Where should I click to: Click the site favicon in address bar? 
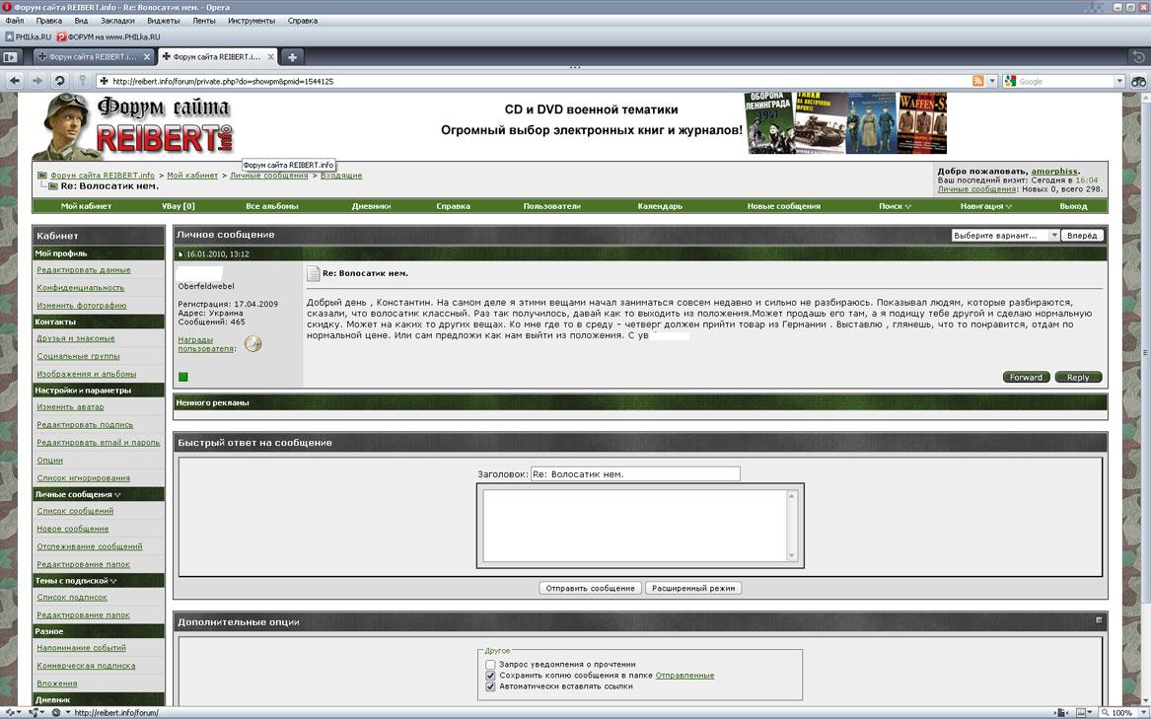(x=105, y=82)
